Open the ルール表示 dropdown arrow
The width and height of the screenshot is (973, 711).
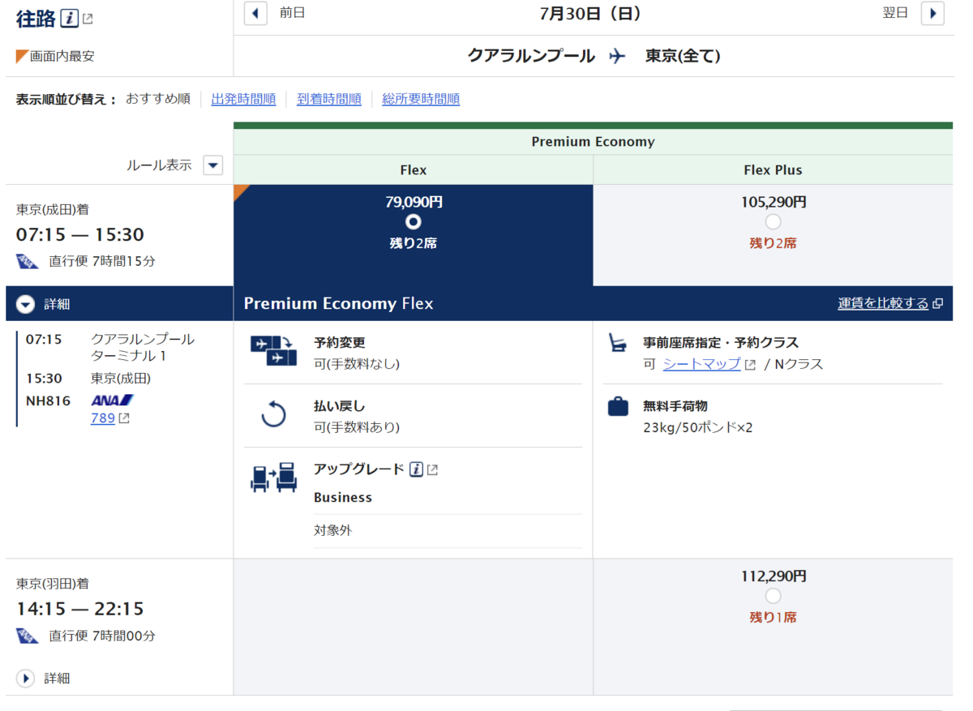point(212,165)
